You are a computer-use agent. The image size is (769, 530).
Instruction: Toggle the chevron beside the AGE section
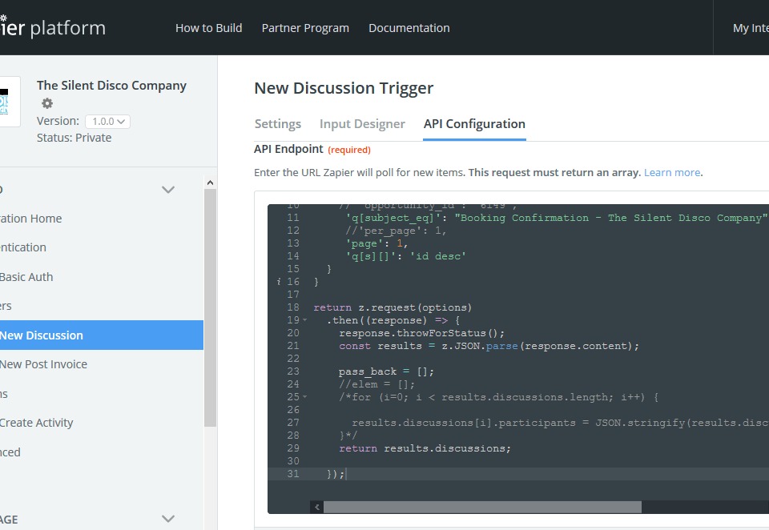click(x=168, y=518)
